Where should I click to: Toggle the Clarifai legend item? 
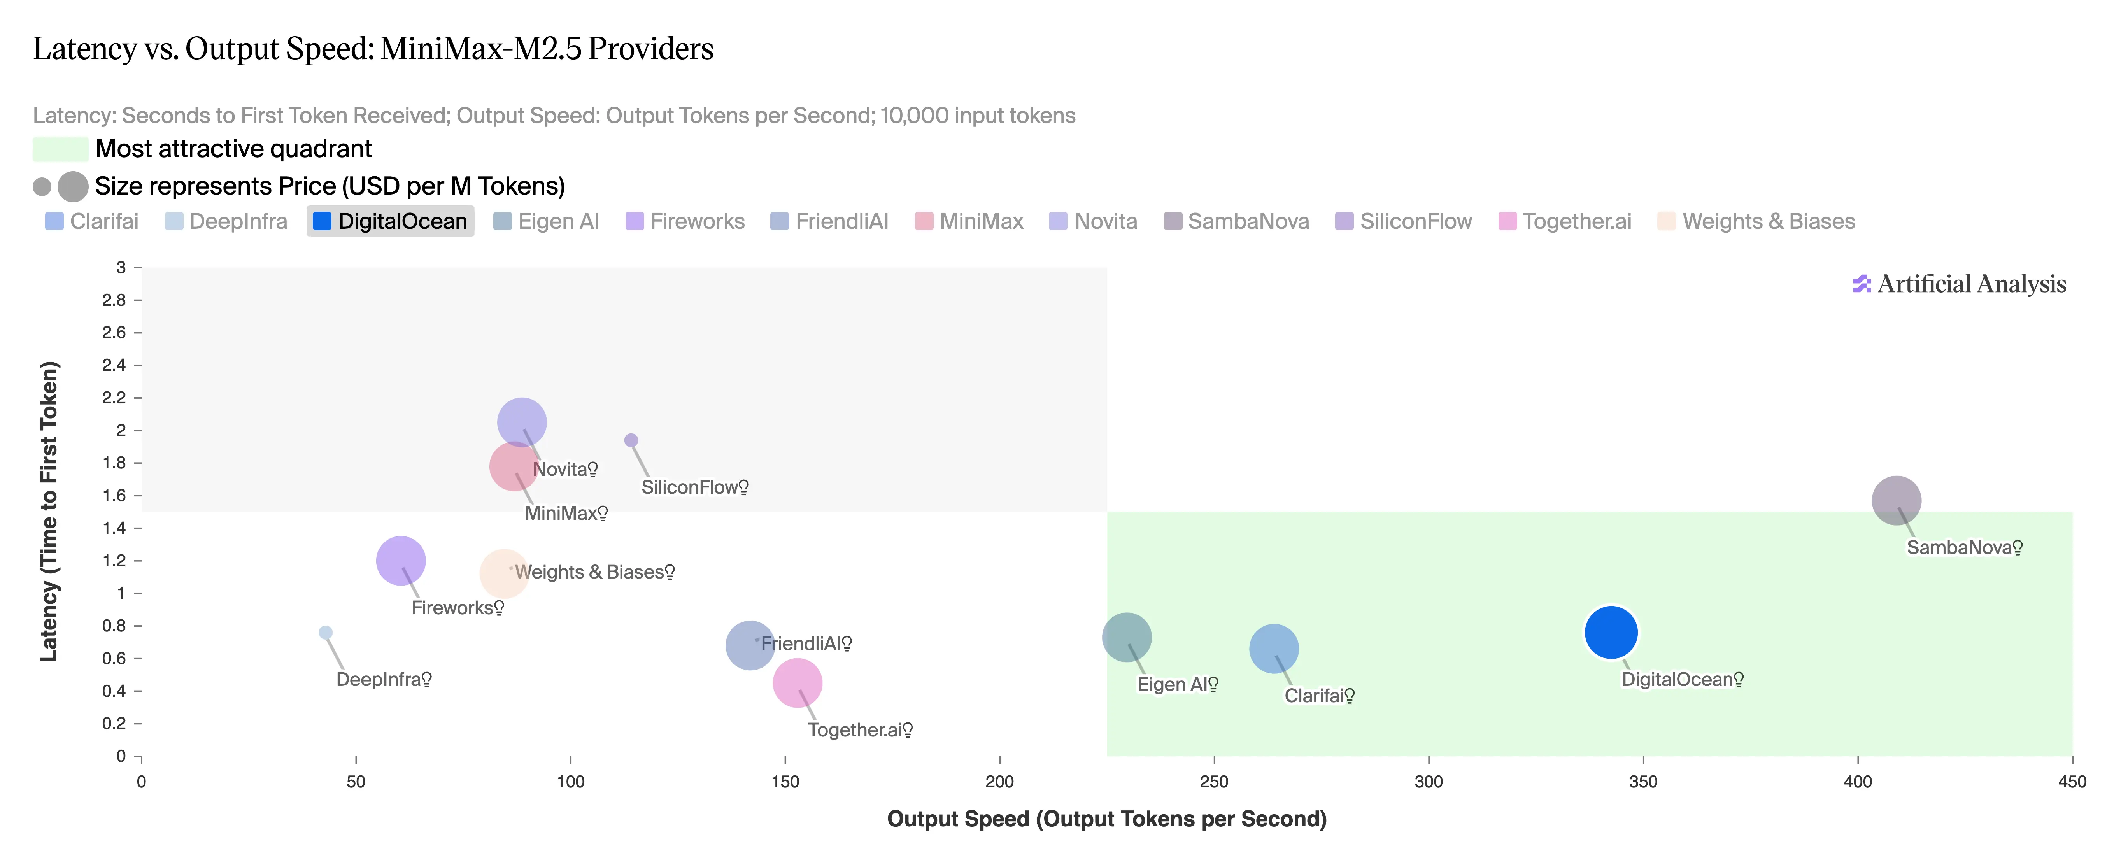point(92,221)
